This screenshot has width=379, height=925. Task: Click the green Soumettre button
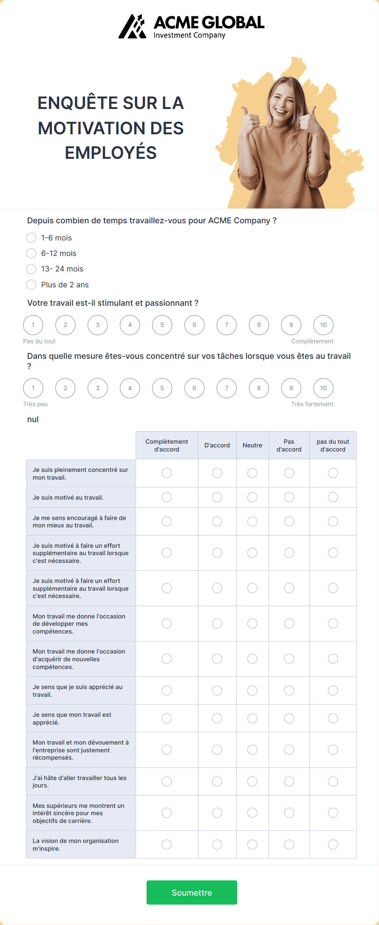tap(192, 892)
